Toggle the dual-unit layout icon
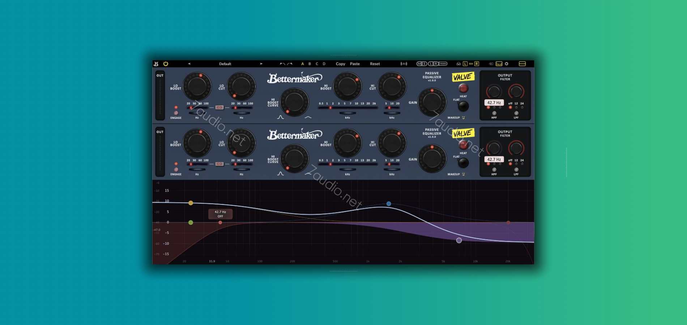This screenshot has height=325, width=687. coord(522,64)
